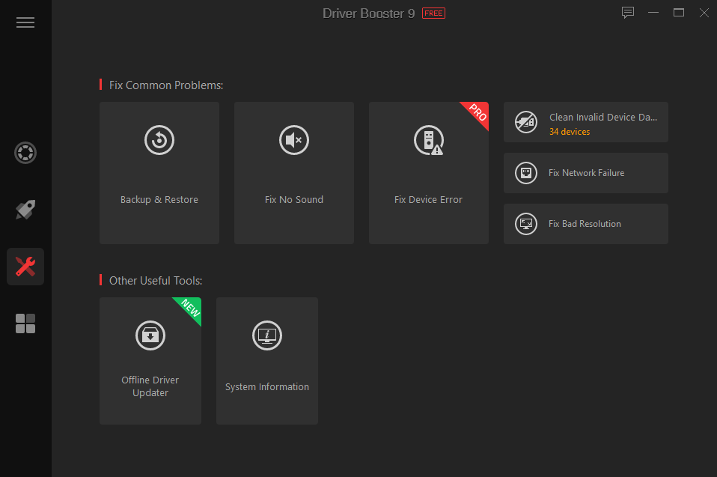Click the orange 34 devices link

coord(570,131)
